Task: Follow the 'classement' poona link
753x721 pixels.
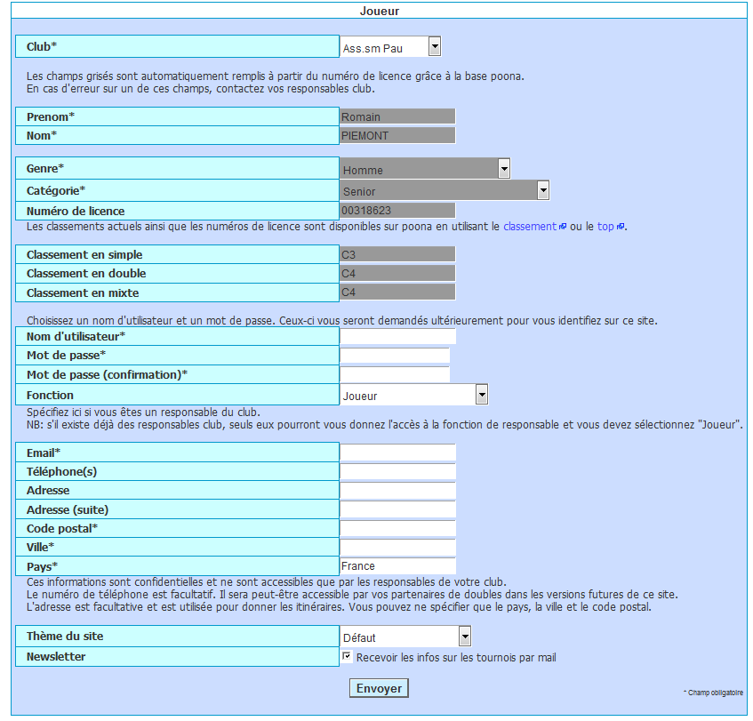Action: click(x=529, y=226)
